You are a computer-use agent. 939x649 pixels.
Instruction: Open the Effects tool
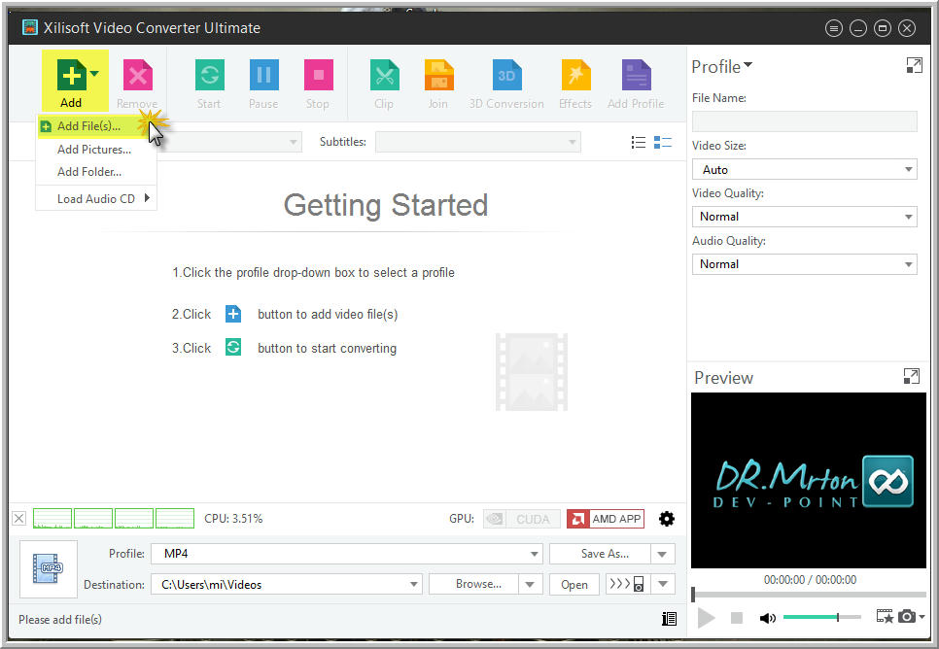point(575,76)
